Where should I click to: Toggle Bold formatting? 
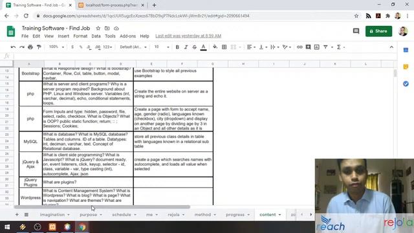[177, 47]
